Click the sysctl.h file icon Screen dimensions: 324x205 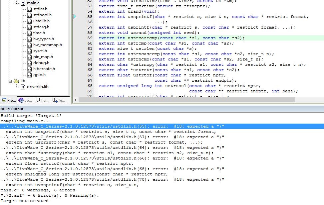click(30, 51)
